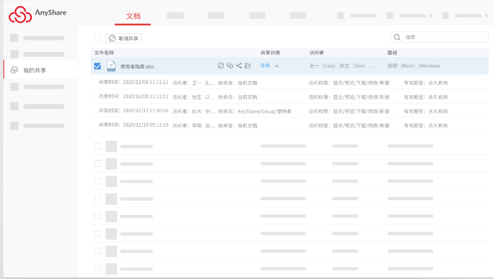Click the 访问者 column header
The image size is (494, 279).
(x=316, y=52)
